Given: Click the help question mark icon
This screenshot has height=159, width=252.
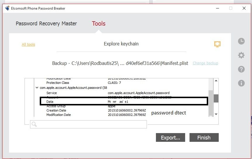Looking at the screenshot, I should click(x=241, y=69).
